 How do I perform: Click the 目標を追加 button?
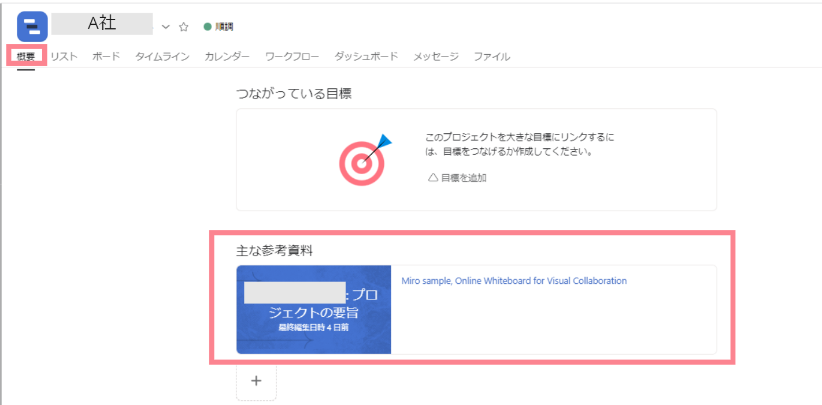(457, 178)
